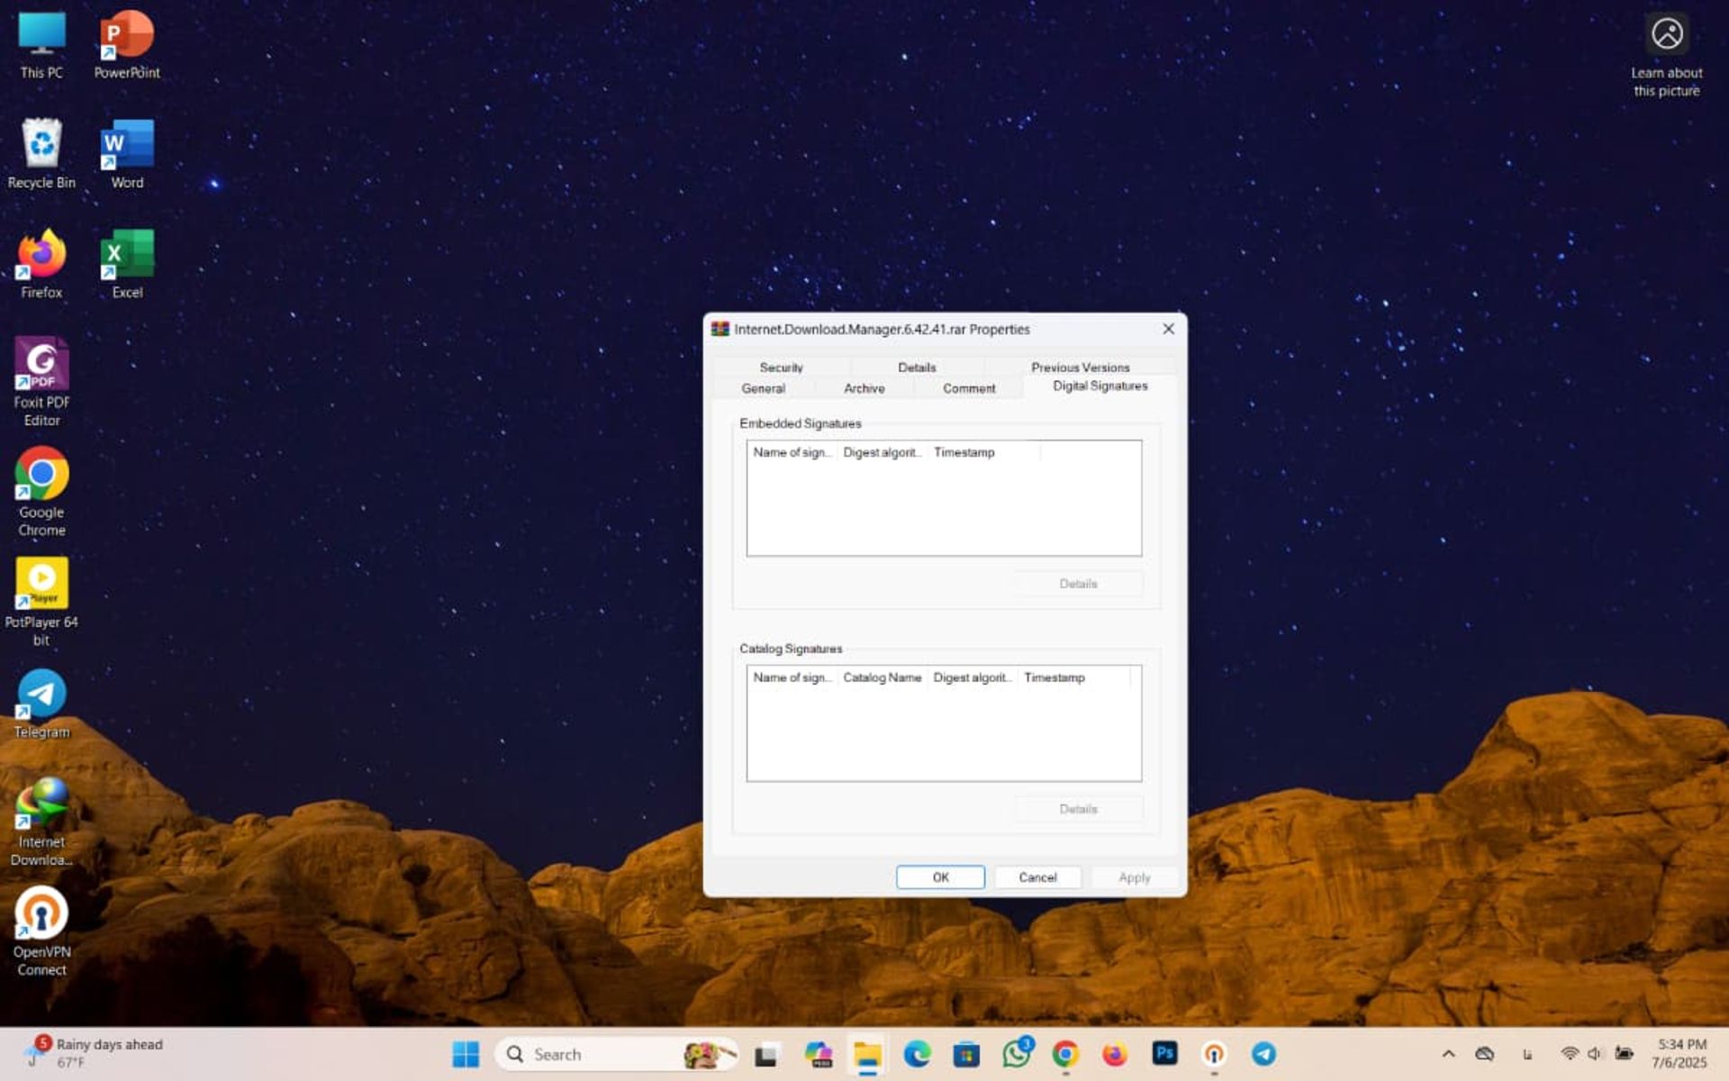This screenshot has height=1081, width=1729.
Task: Open WhatsApp from the taskbar
Action: (1016, 1053)
